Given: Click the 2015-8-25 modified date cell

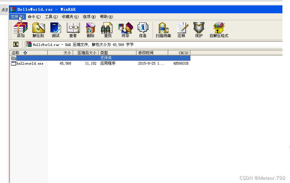Looking at the screenshot, I should 151,63.
